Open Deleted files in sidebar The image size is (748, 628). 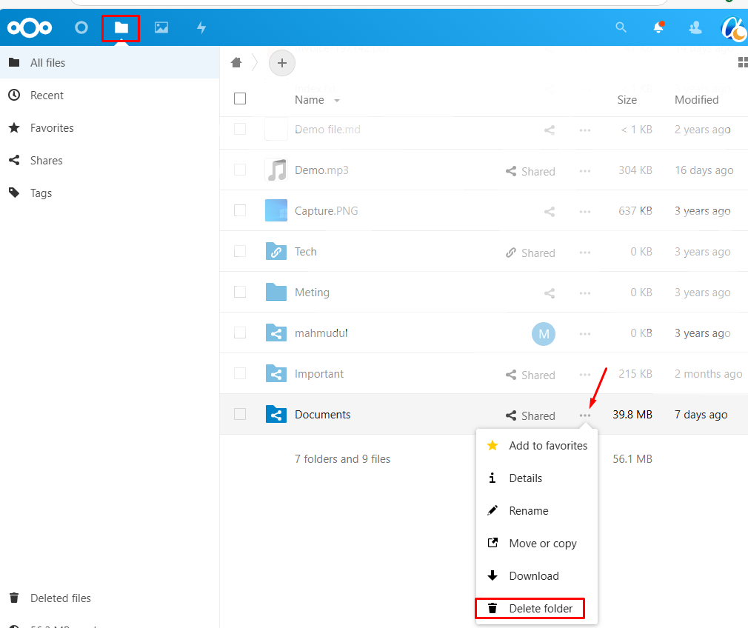pyautogui.click(x=60, y=598)
